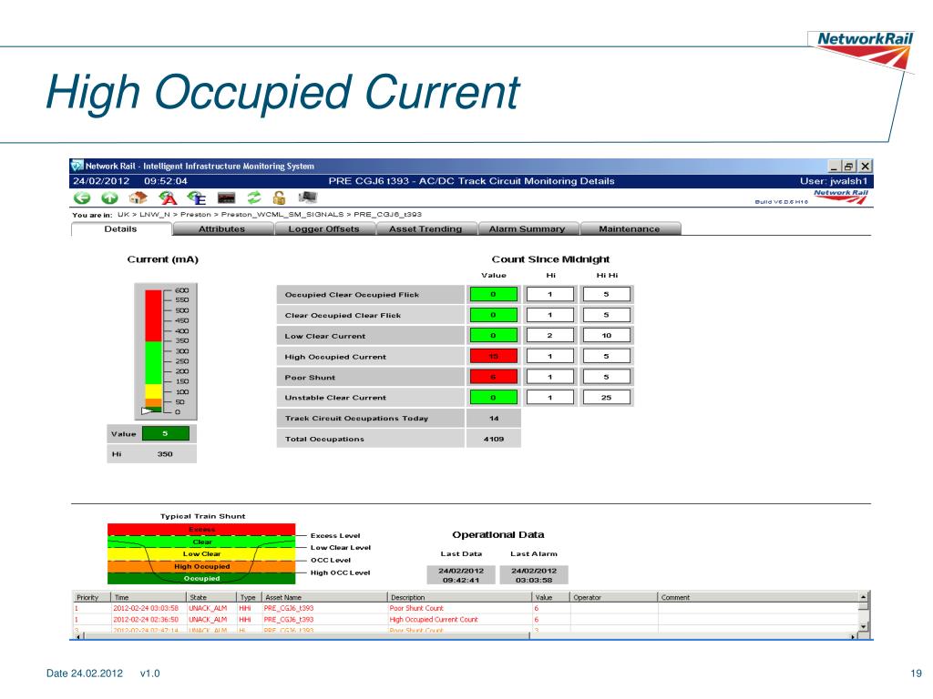
Task: Click the red Poor Shunt value box
Action: (494, 377)
